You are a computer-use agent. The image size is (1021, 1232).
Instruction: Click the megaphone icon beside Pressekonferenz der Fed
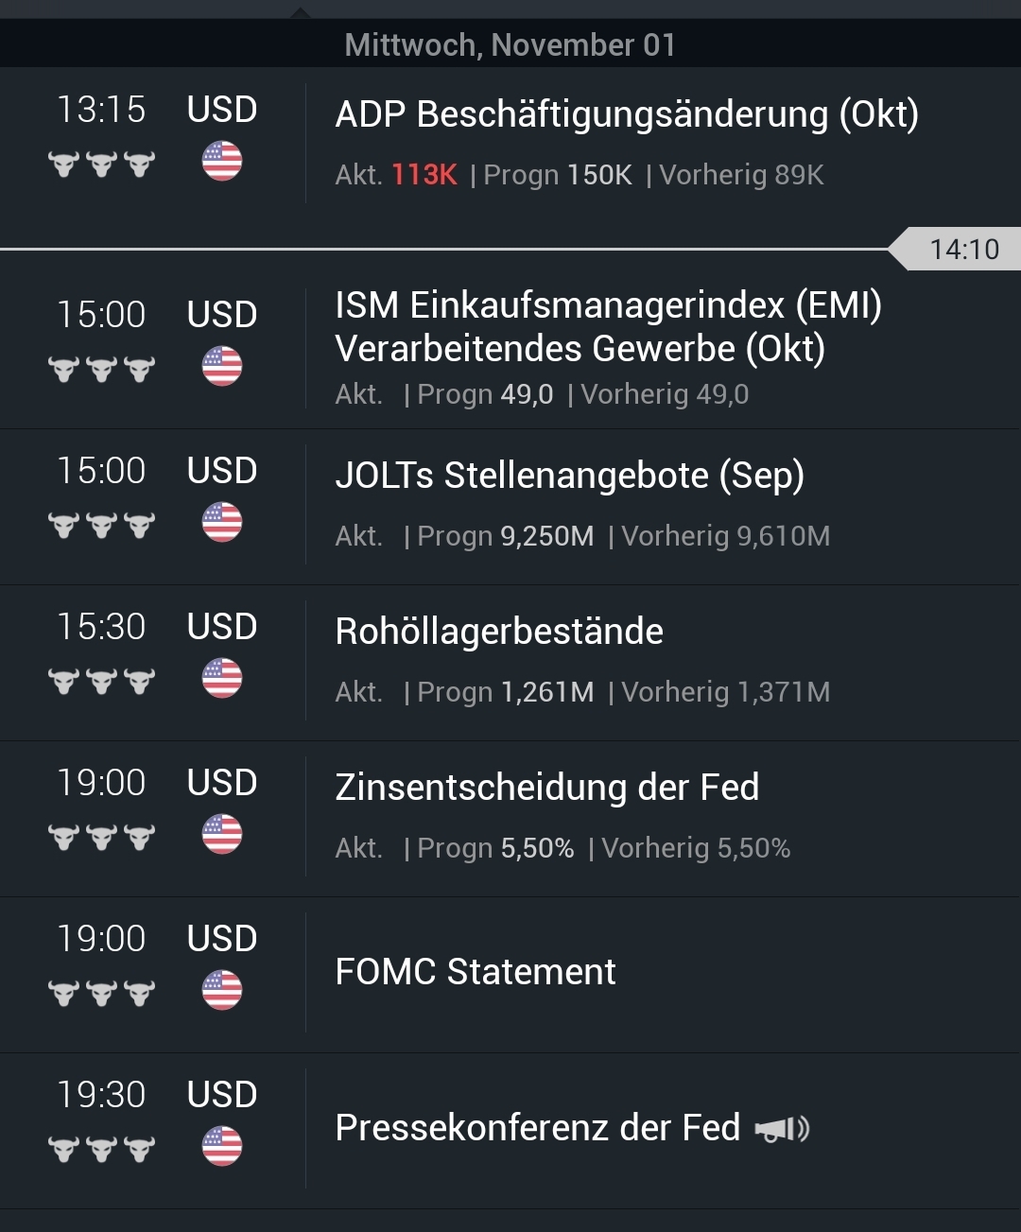782,1128
